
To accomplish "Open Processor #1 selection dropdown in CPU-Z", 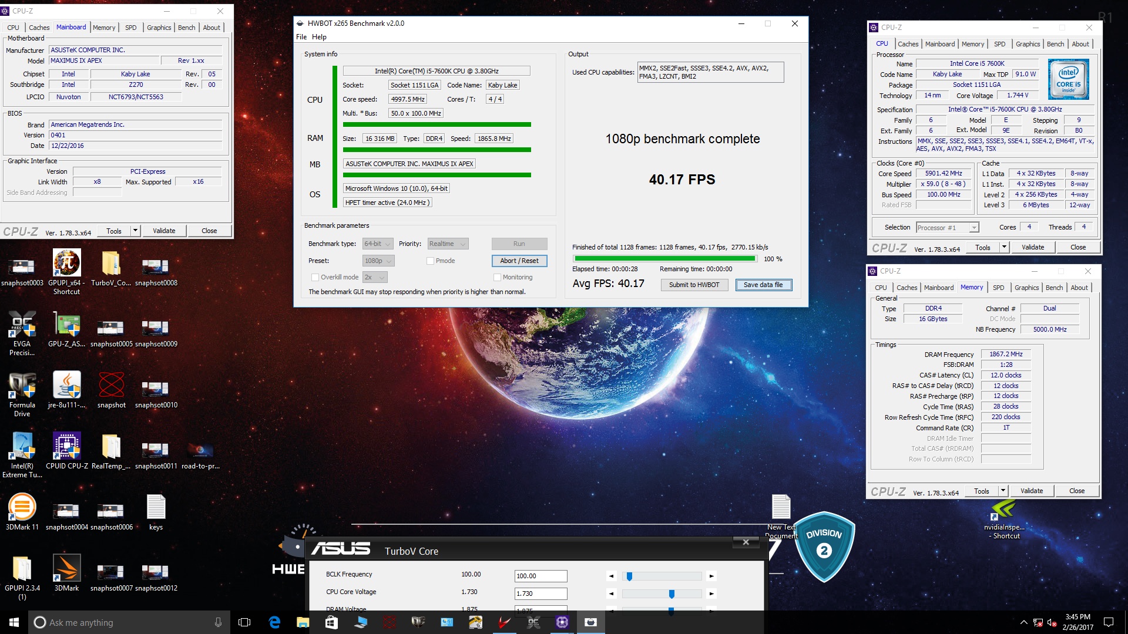I will coord(947,228).
